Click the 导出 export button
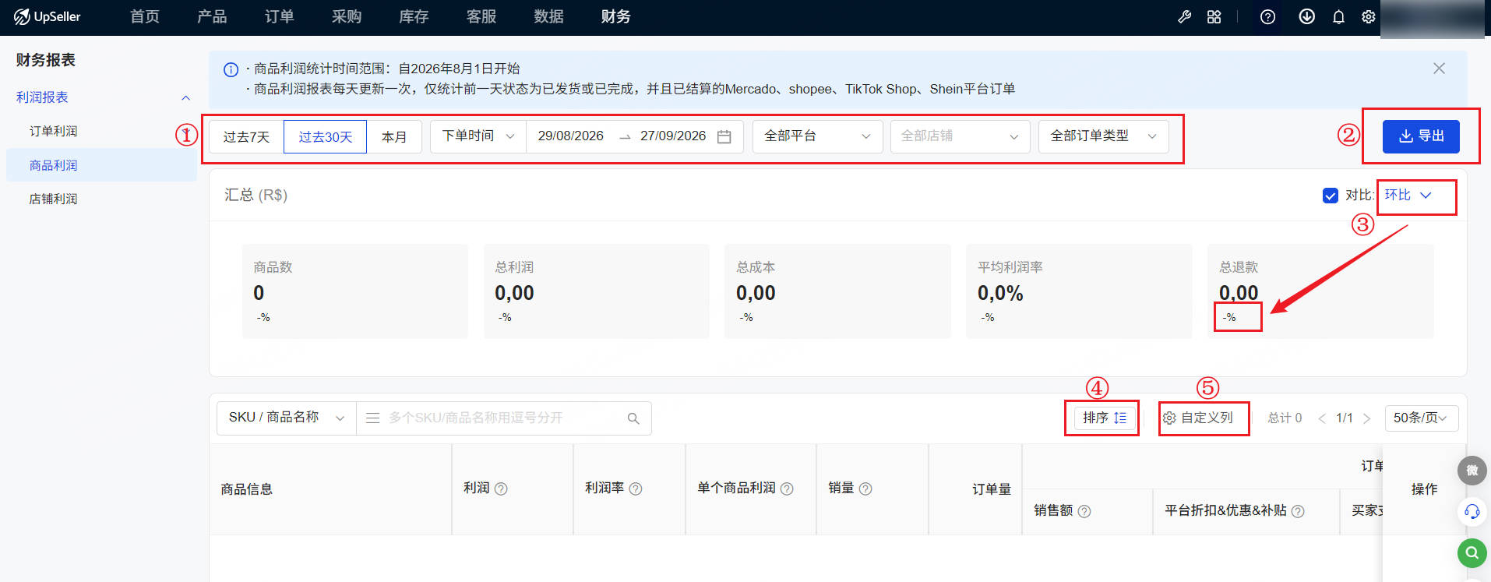The width and height of the screenshot is (1491, 582). tap(1421, 136)
